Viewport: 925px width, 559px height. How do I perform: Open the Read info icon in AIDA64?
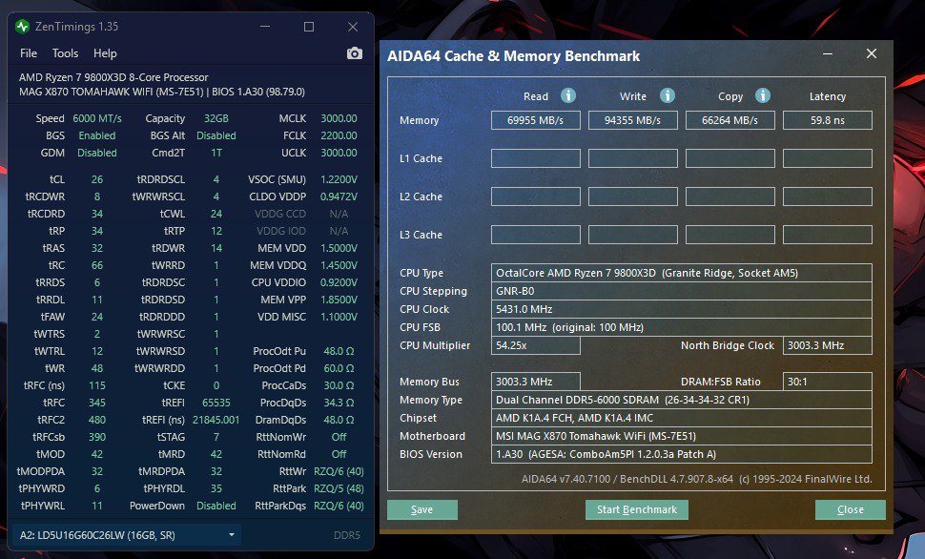click(x=568, y=95)
